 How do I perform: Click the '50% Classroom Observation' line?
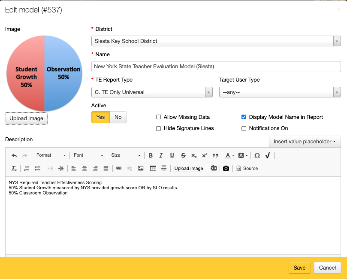[x=38, y=193]
